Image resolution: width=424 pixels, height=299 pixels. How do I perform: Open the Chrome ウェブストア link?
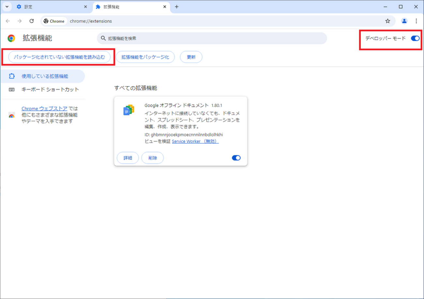click(44, 108)
